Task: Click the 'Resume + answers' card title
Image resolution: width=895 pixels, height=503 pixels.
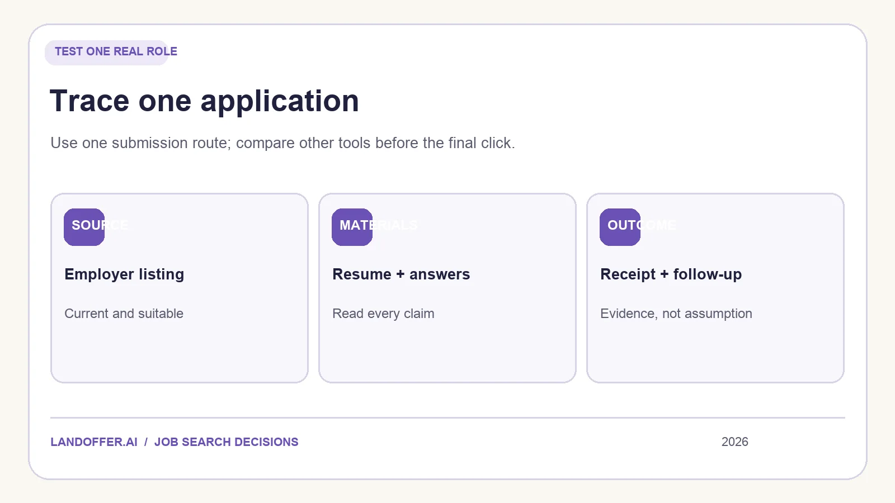Action: pos(401,274)
